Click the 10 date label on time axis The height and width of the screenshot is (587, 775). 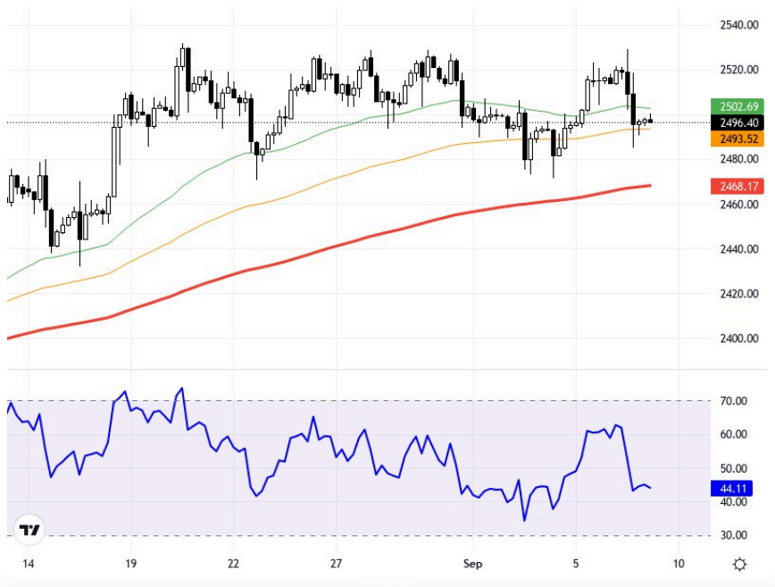(679, 564)
